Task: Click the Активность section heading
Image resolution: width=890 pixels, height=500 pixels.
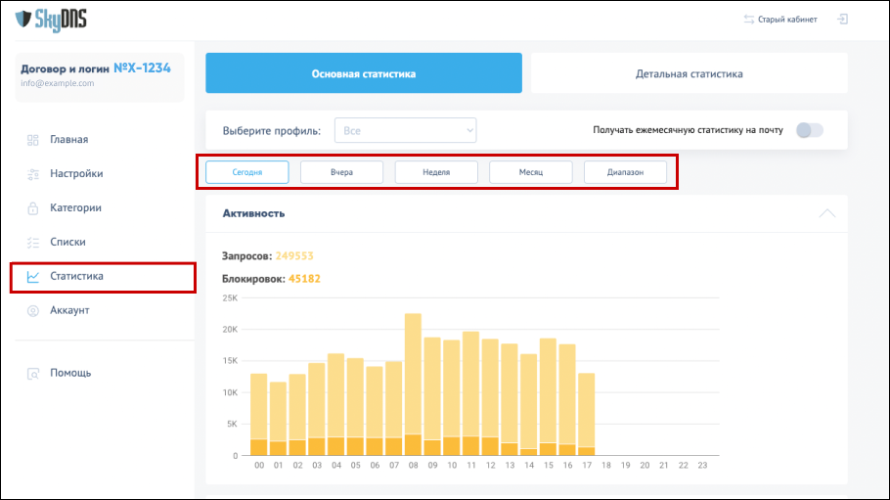Action: (x=253, y=213)
